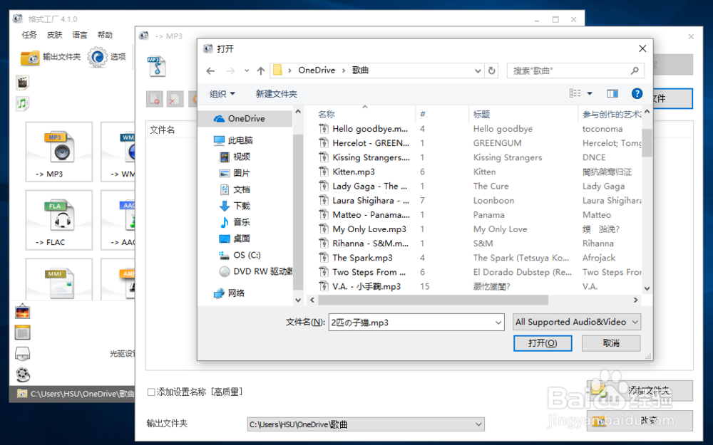Image resolution: width=713 pixels, height=445 pixels.
Task: Sort by 标题 column header
Action: [x=523, y=114]
